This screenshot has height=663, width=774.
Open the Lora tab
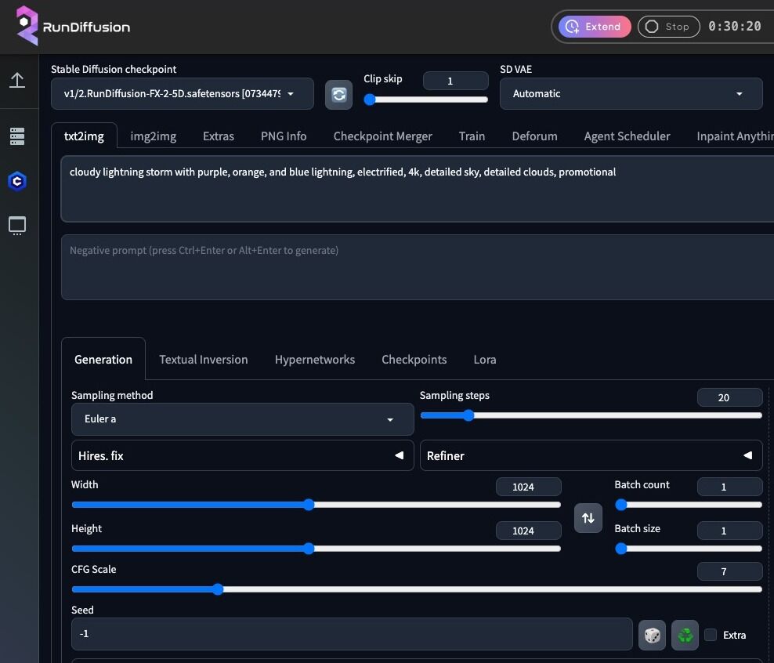[484, 359]
